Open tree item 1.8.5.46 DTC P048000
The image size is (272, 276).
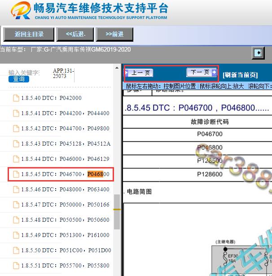pyautogui.click(x=65, y=190)
